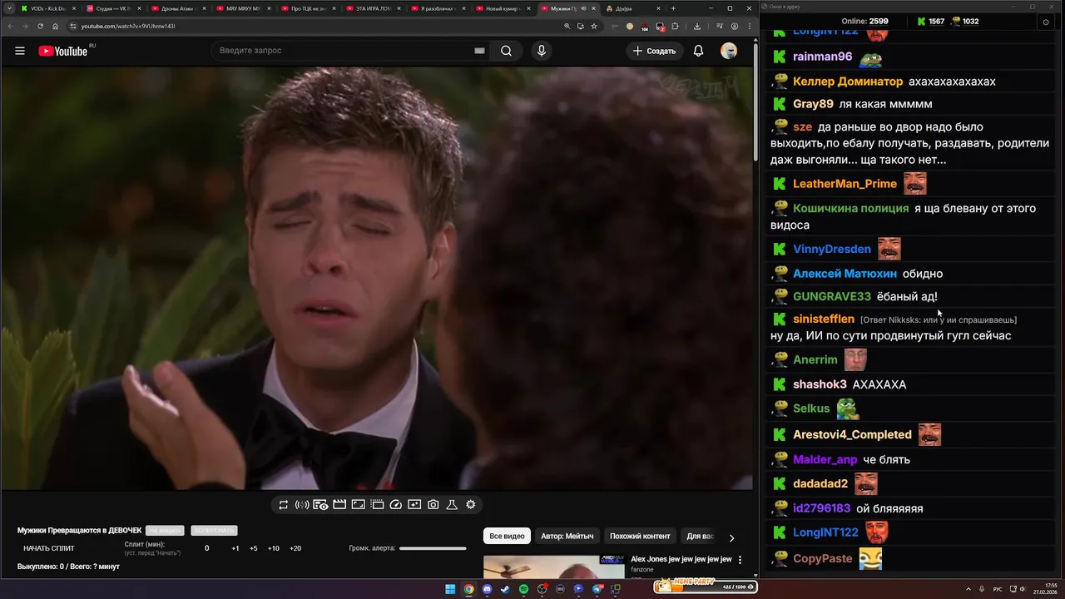Switch the РУС keyboard language indicator
Viewport: 1065px width, 599px height.
click(998, 589)
